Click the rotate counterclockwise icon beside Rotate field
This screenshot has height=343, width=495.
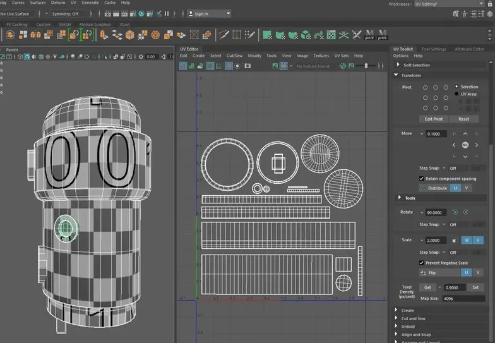point(455,212)
